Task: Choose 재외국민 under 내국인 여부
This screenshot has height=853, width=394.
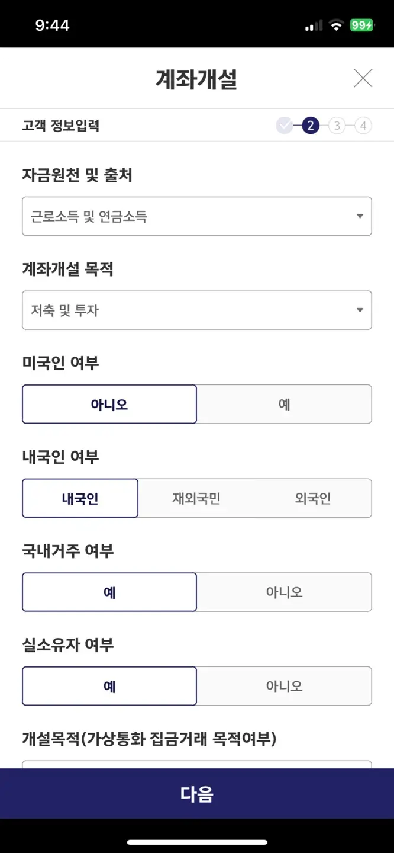Action: 196,498
